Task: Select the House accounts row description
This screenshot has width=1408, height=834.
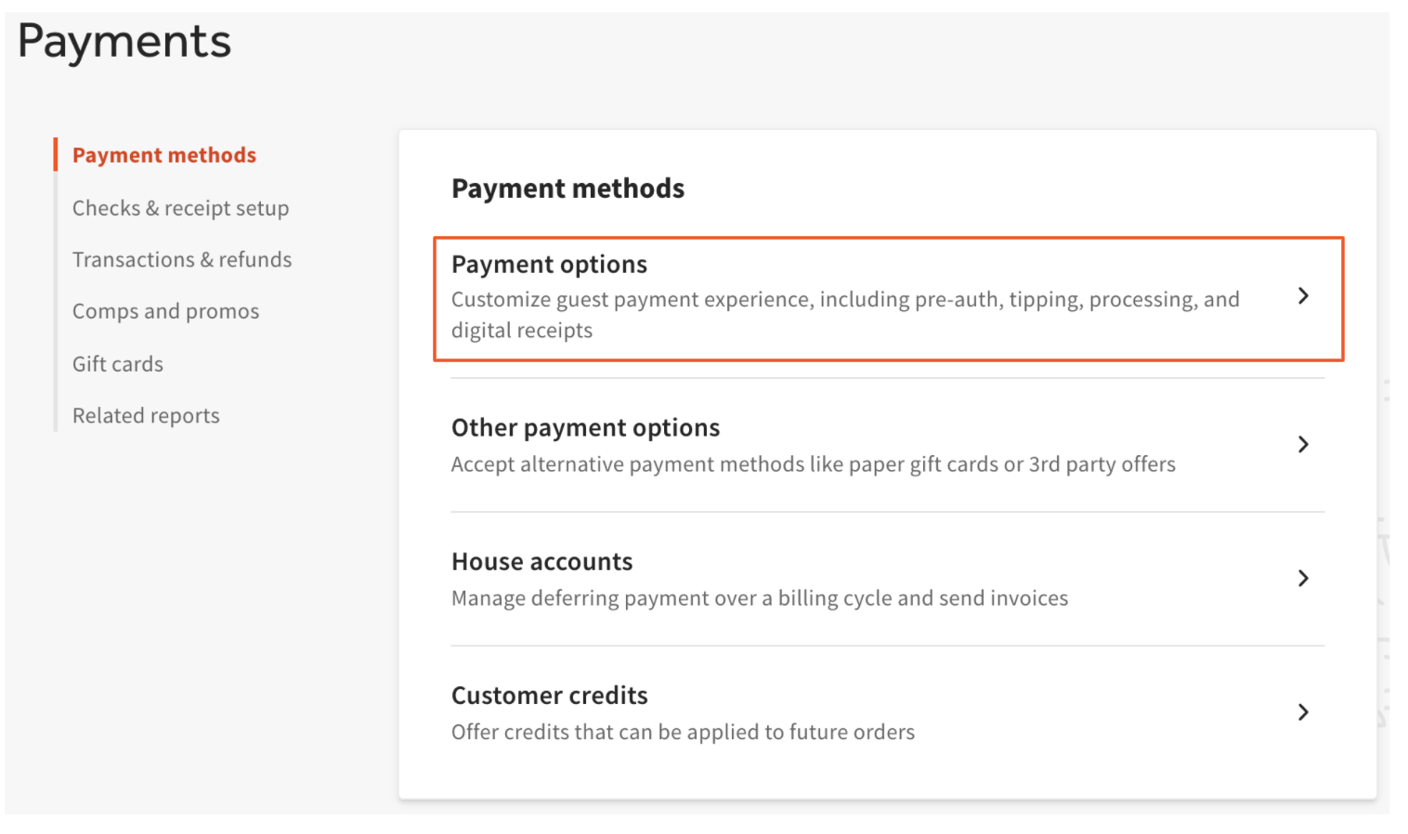Action: [759, 598]
